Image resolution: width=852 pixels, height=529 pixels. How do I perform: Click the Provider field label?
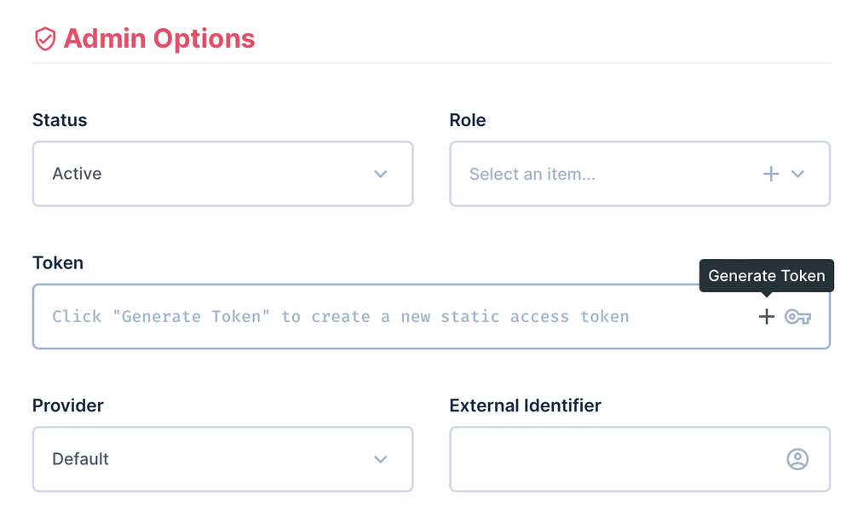68,405
